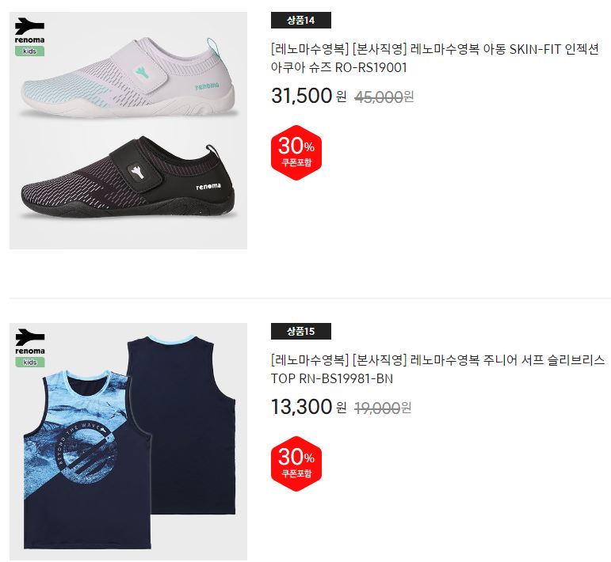Click the 30% coupon badge for product 14
Viewport: 611px width, 562px height.
[x=296, y=153]
